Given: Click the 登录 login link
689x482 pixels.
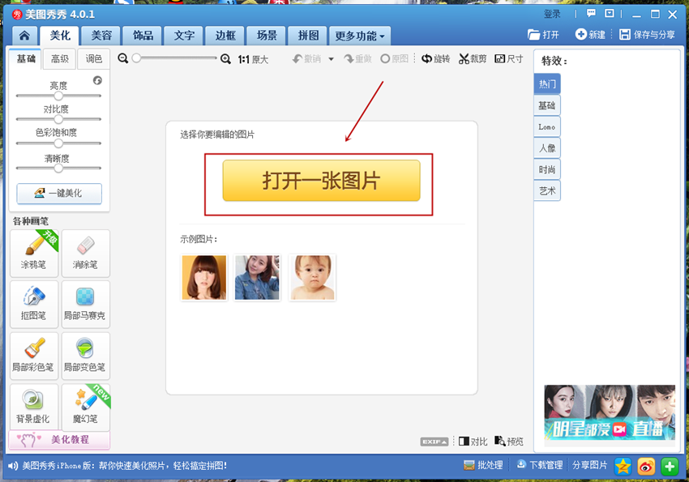Looking at the screenshot, I should coord(552,14).
